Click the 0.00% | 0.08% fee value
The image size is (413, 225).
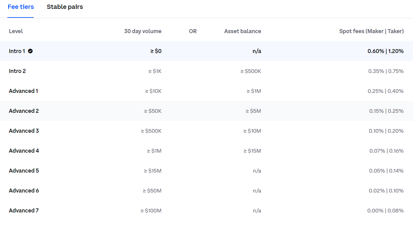(x=385, y=210)
